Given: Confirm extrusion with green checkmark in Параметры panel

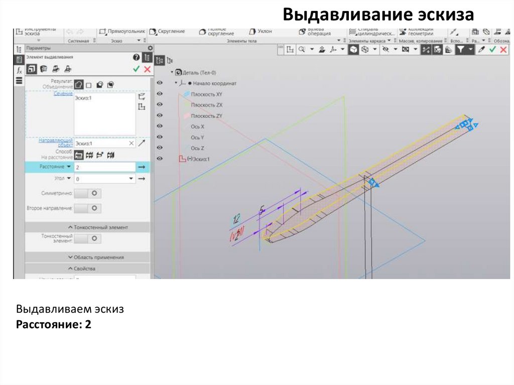Looking at the screenshot, I should coord(137,69).
